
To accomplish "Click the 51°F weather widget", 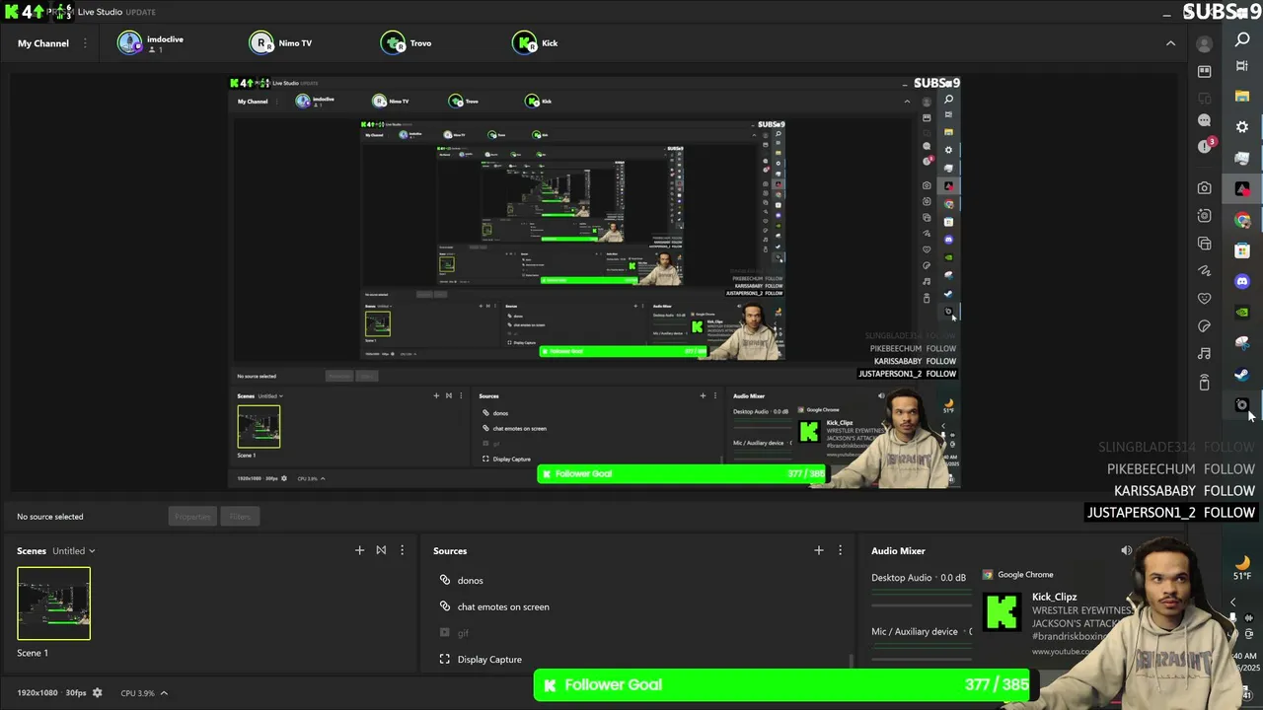I will 1242,569.
